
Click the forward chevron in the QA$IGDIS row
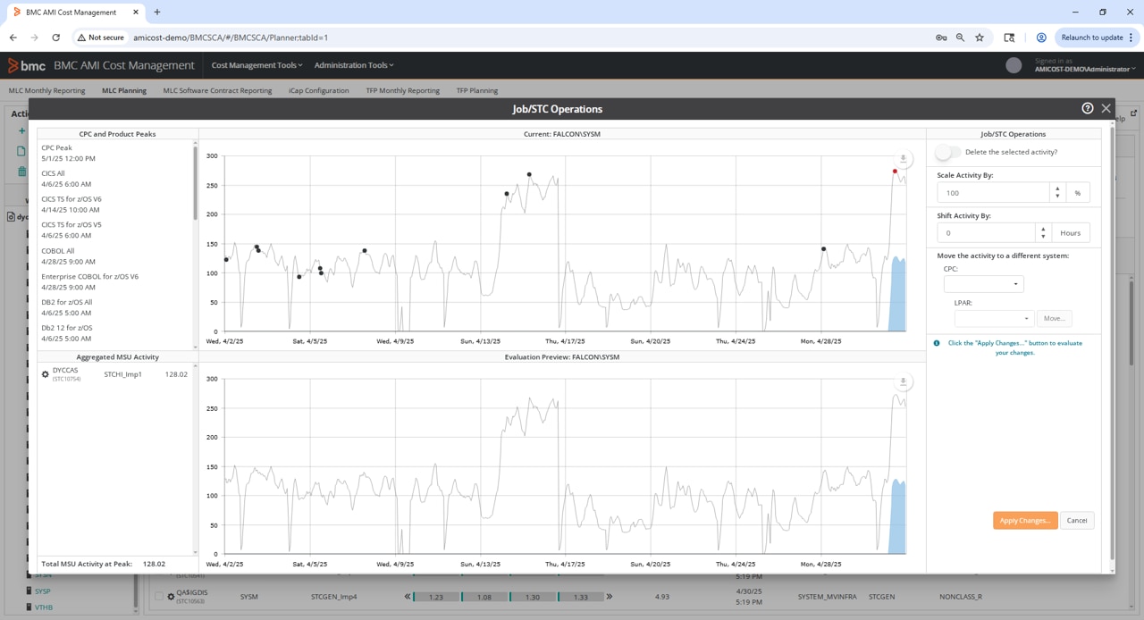(608, 596)
